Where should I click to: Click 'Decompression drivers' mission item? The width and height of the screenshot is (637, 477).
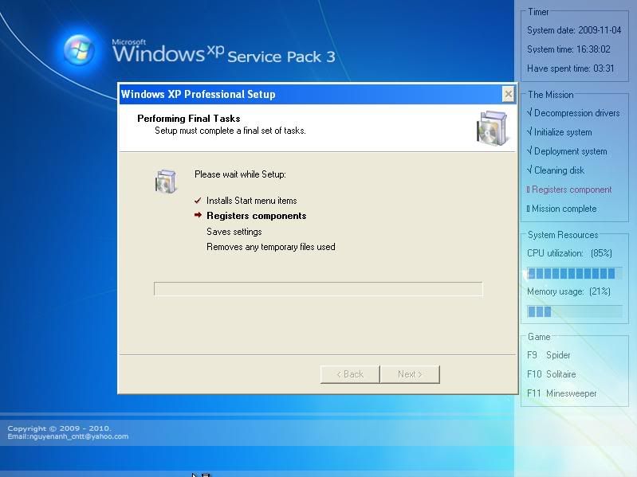point(573,113)
